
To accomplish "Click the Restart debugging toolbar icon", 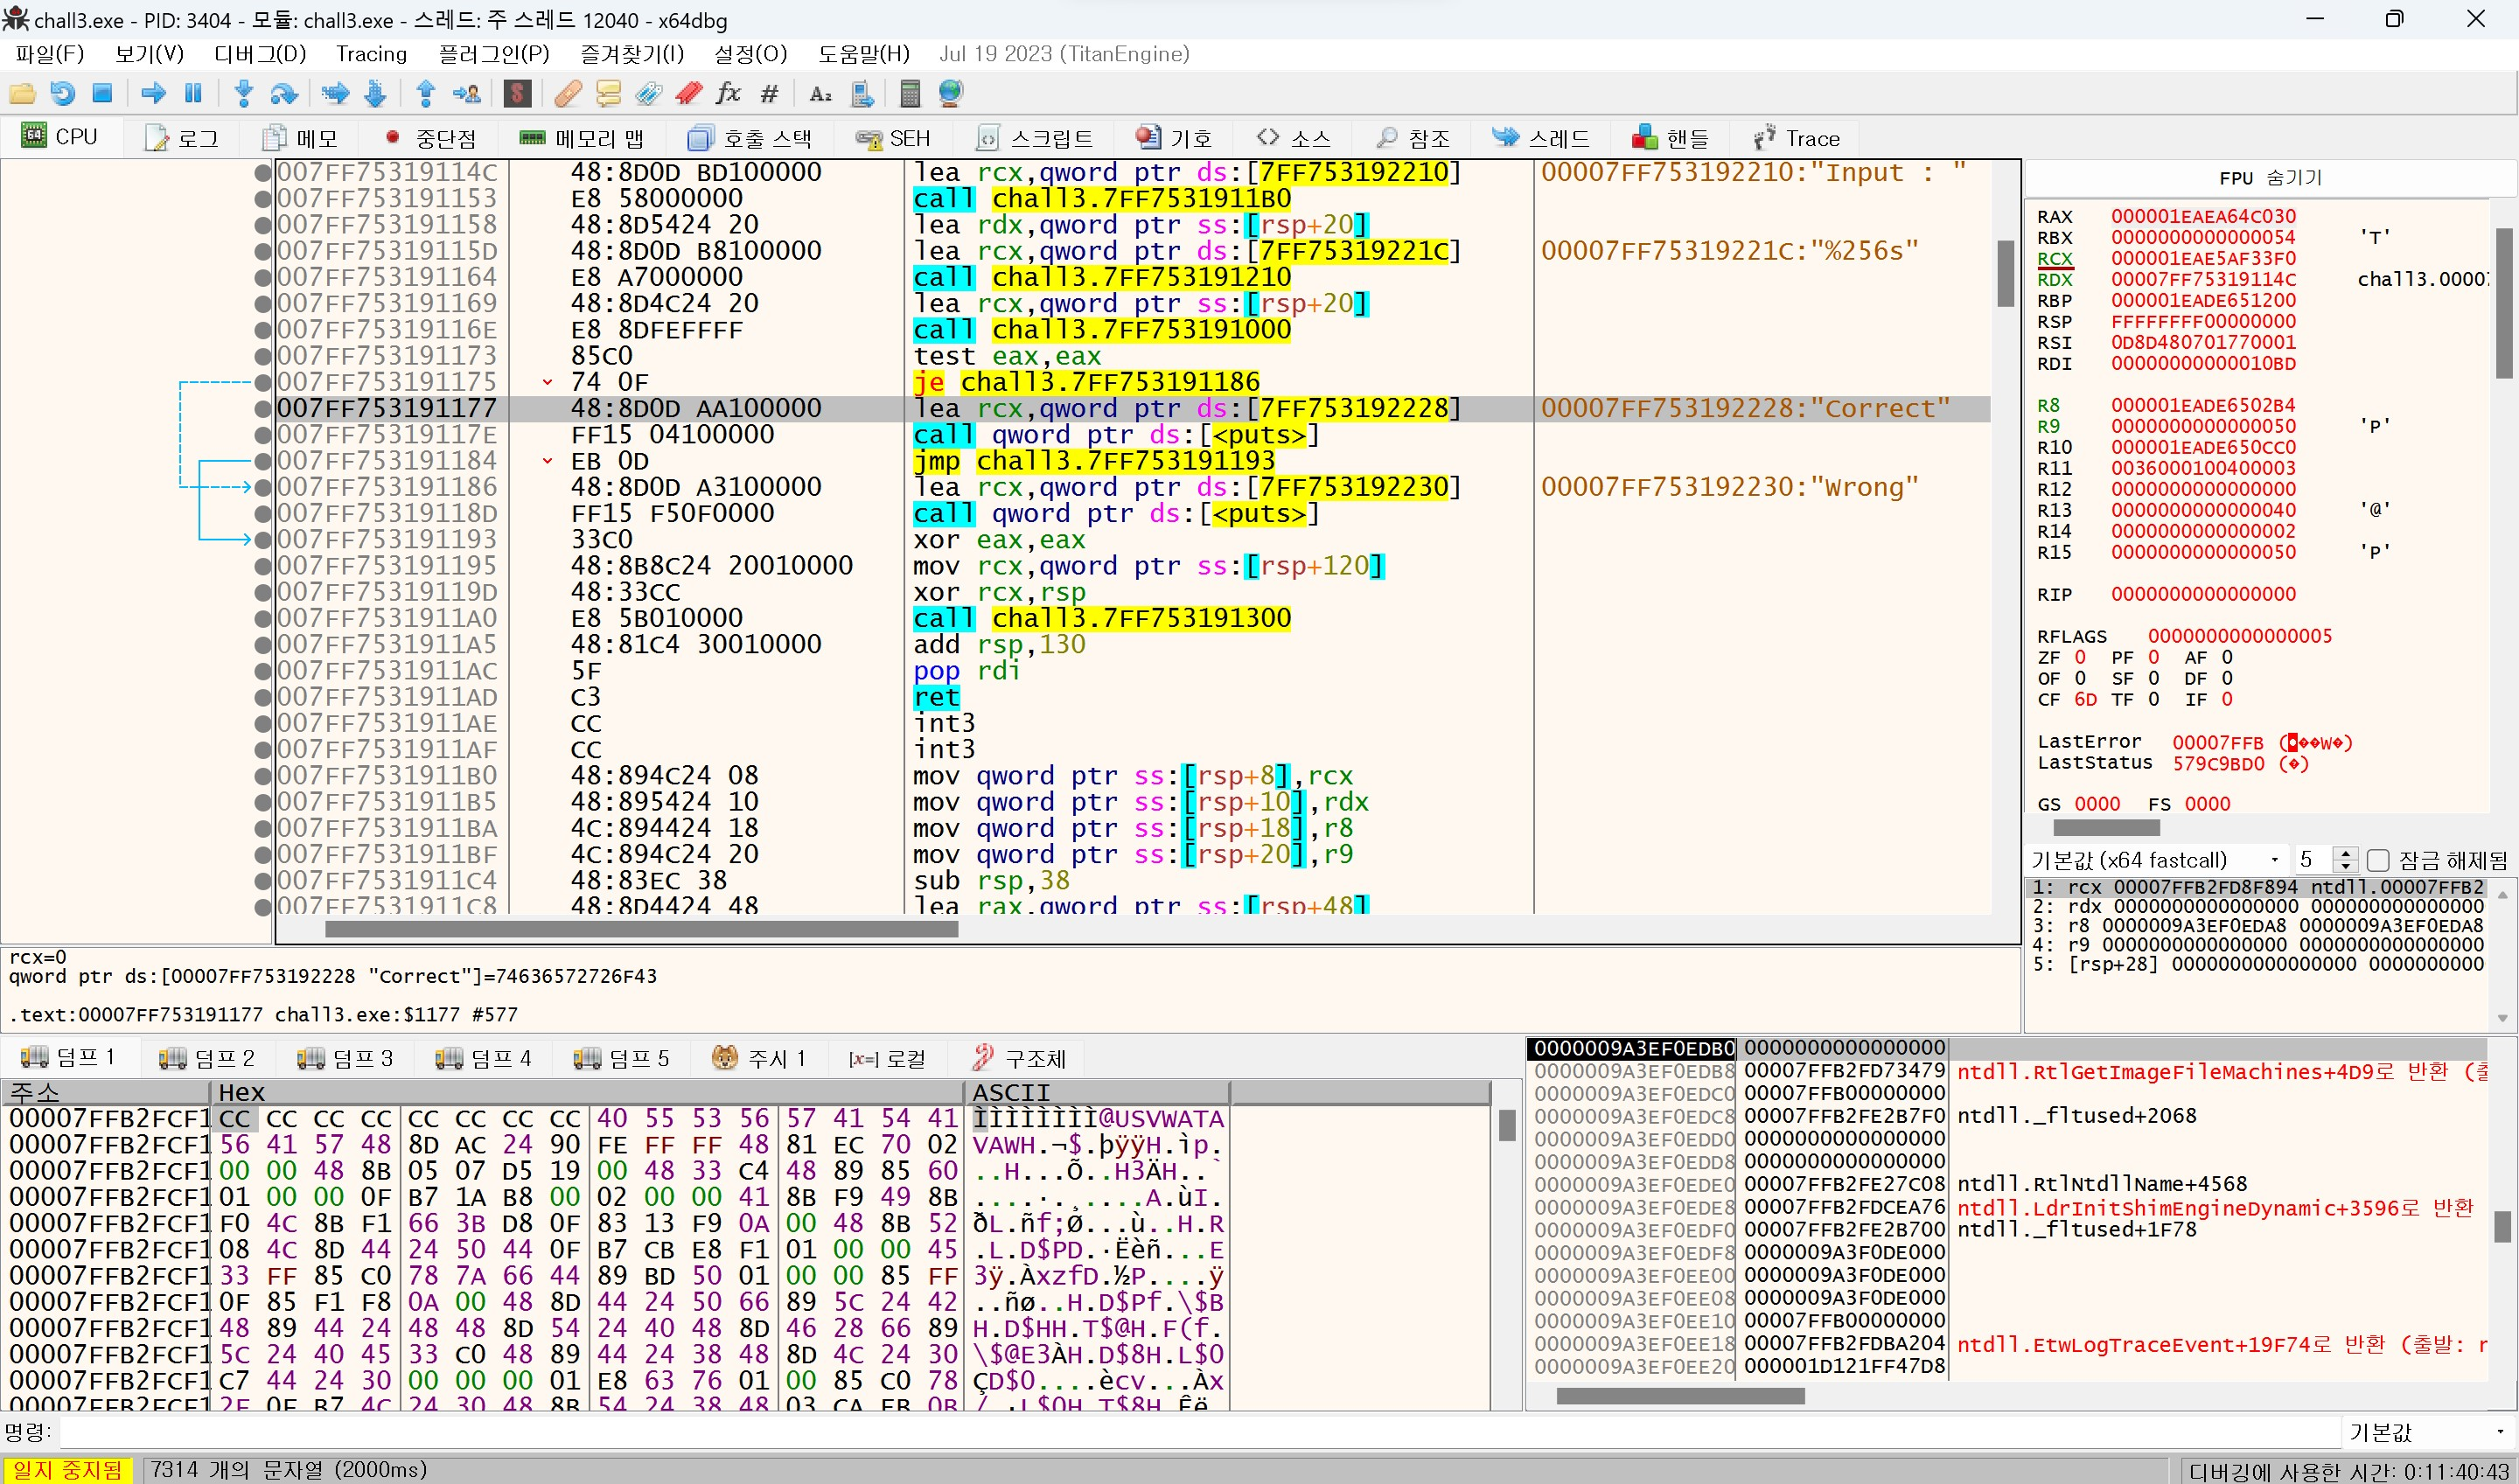I will pyautogui.click(x=62, y=94).
